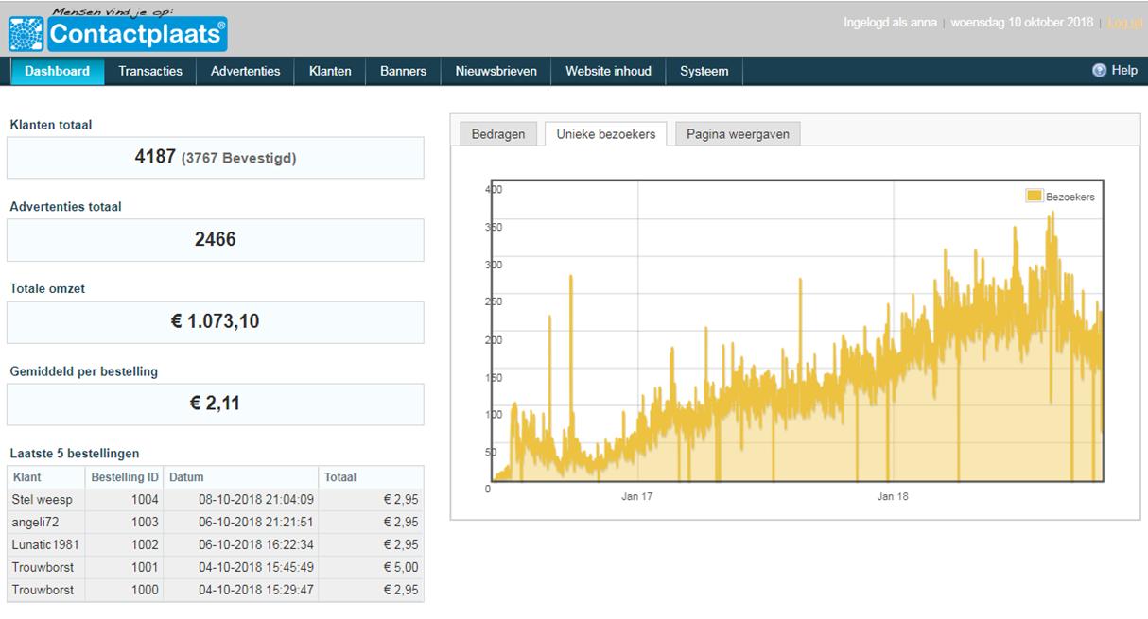Select order row for Stel weesp
1148x619 pixels.
tap(216, 499)
